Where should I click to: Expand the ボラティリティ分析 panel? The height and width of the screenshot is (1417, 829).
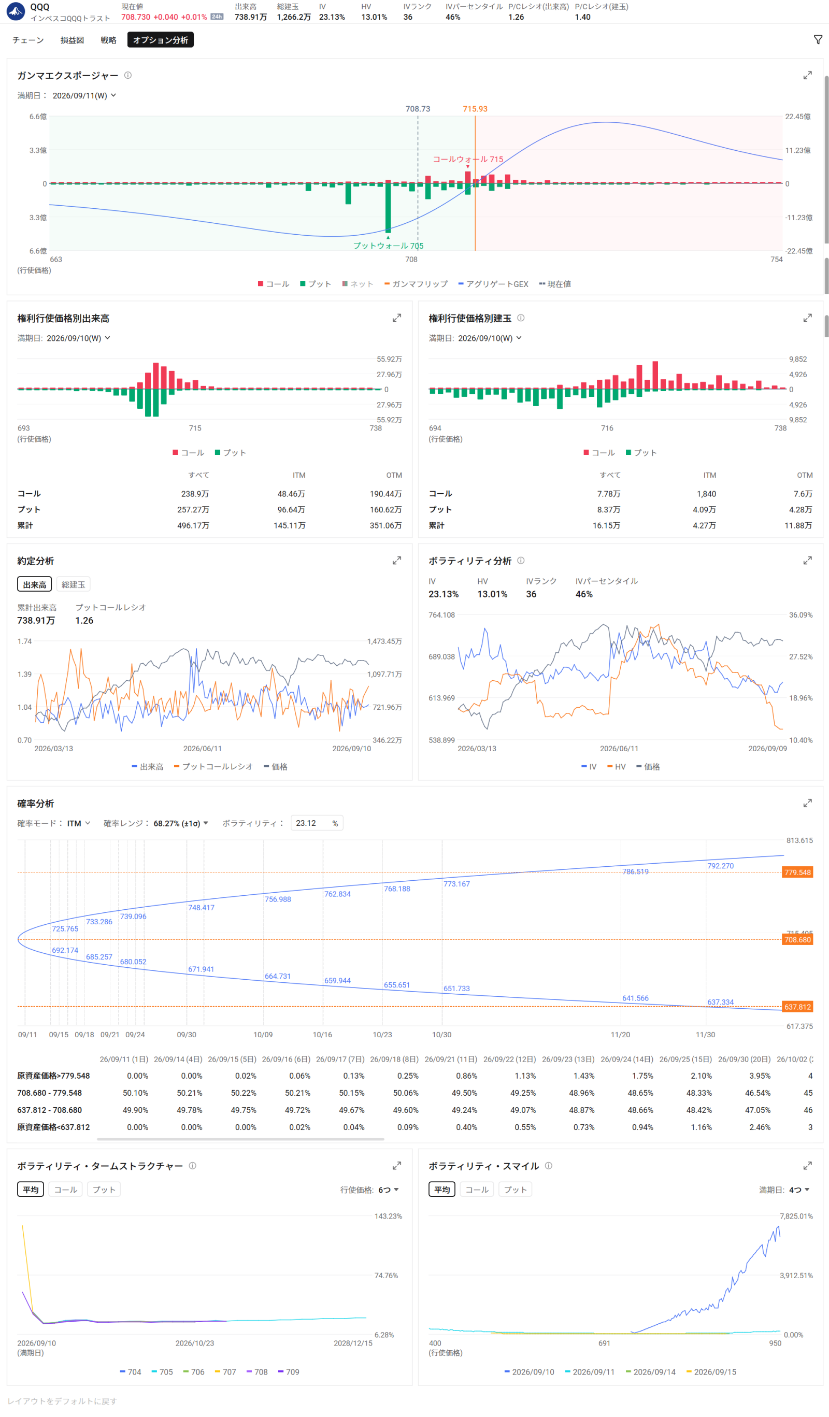click(x=807, y=561)
